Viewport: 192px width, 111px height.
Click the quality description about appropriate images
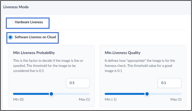tap(140, 66)
